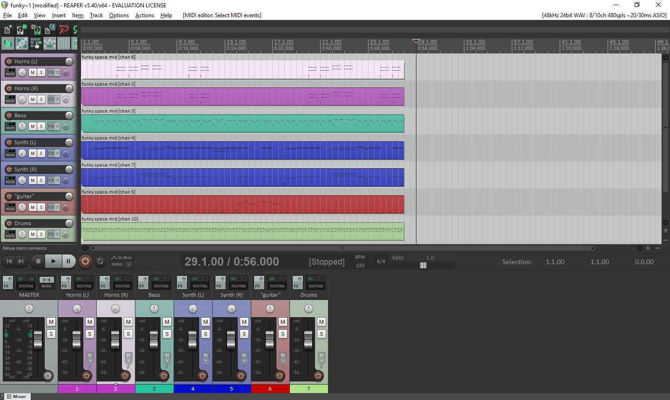670x400 pixels.
Task: Toggle move envelope points with items icon
Action: pyautogui.click(x=49, y=44)
